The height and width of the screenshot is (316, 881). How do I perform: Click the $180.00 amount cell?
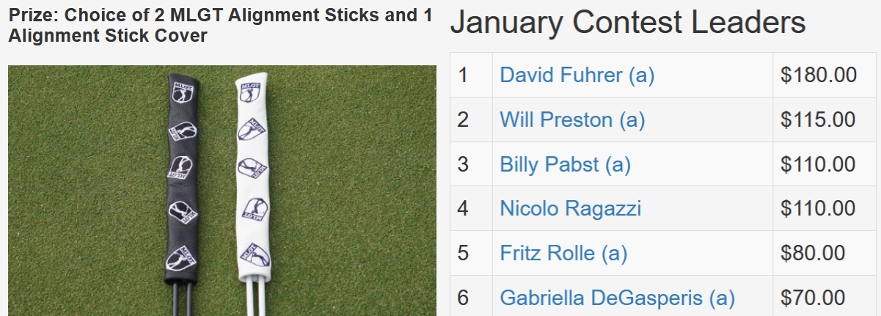click(x=819, y=75)
